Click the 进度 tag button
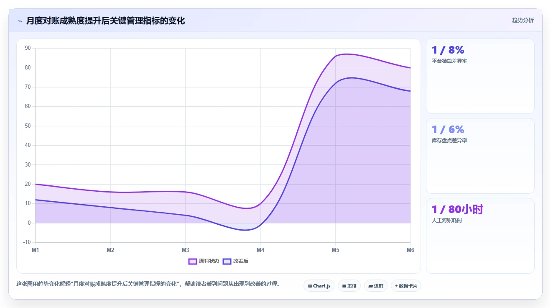The image size is (551, 308). (x=376, y=286)
